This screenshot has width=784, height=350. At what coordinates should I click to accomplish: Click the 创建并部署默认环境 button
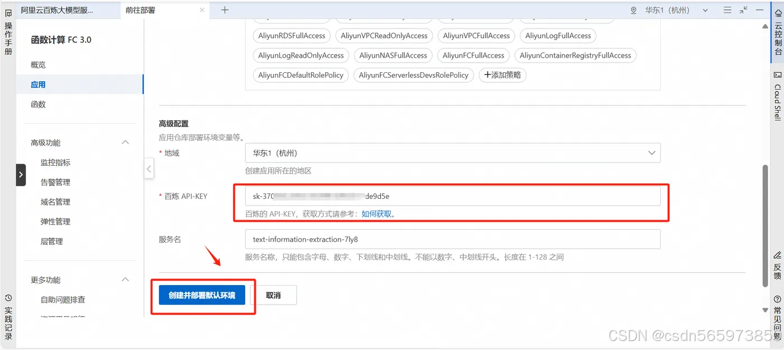[x=202, y=295]
